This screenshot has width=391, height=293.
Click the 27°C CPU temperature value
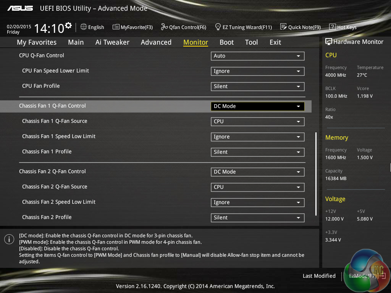tap(362, 75)
